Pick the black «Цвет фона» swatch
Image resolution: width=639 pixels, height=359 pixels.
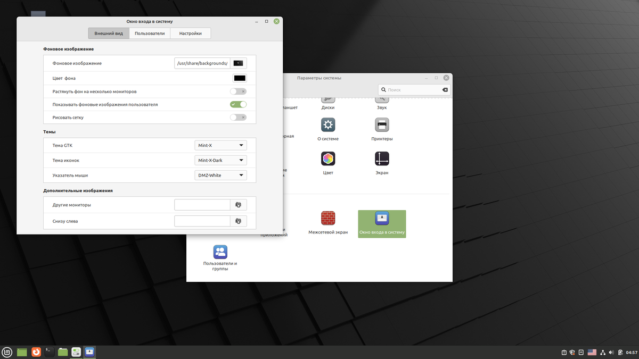(x=240, y=78)
